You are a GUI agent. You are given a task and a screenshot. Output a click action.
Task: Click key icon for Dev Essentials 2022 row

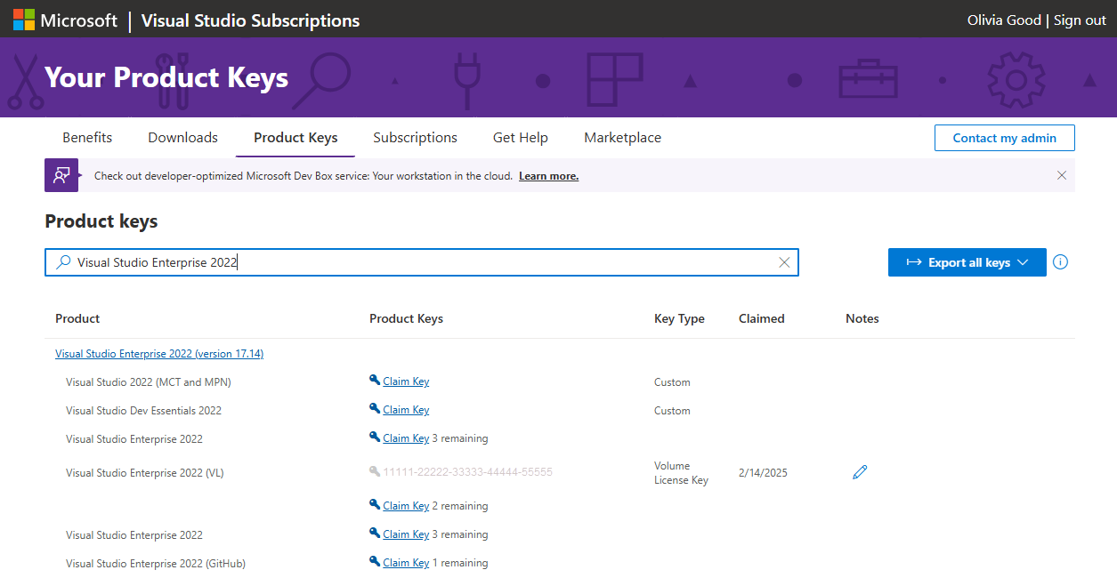375,409
